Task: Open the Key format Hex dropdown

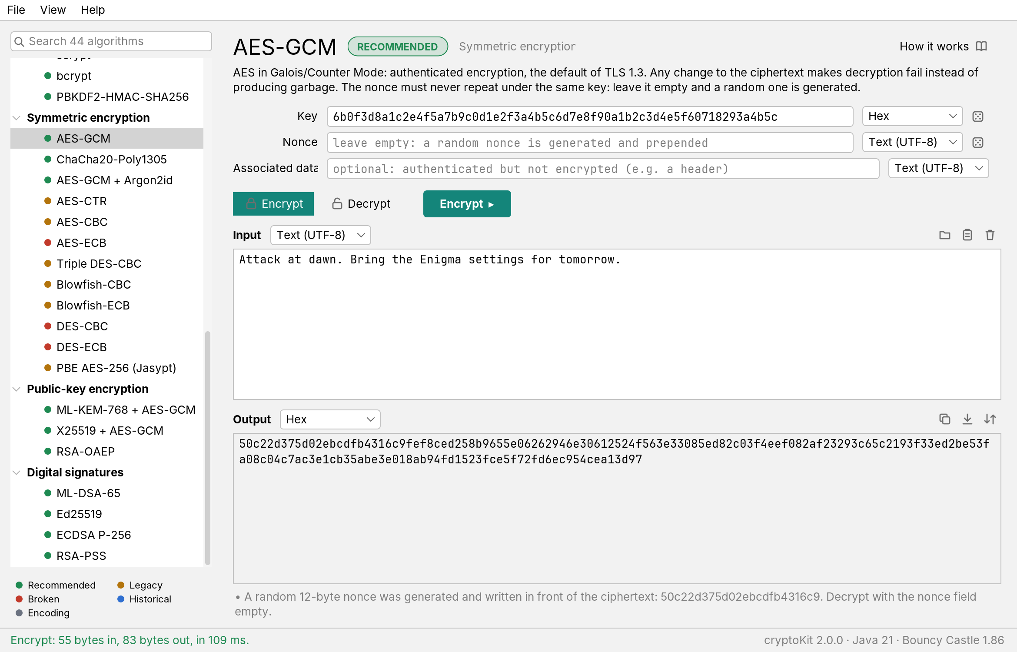Action: click(x=912, y=116)
